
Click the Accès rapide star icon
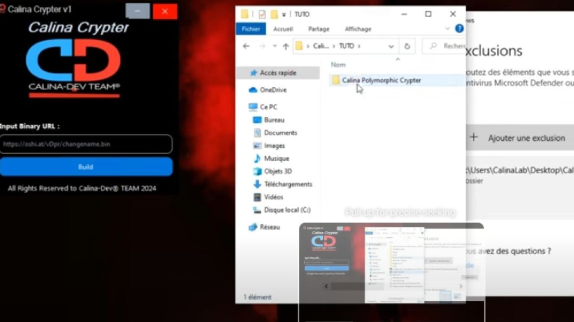[x=253, y=73]
